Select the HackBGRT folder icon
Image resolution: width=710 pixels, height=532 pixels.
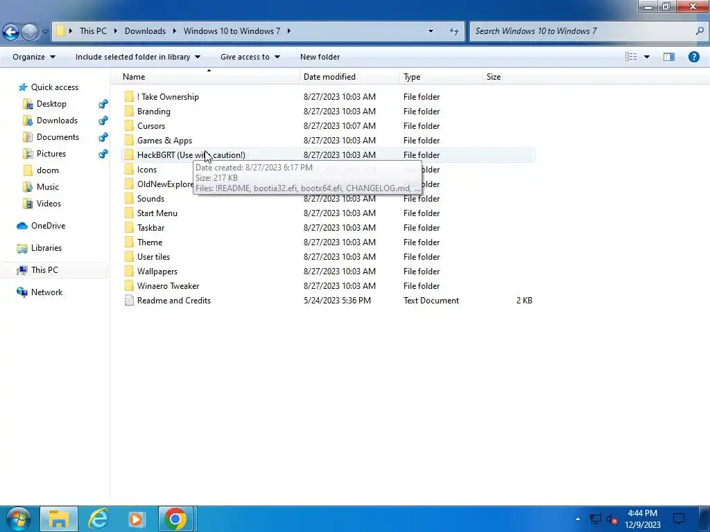point(129,154)
